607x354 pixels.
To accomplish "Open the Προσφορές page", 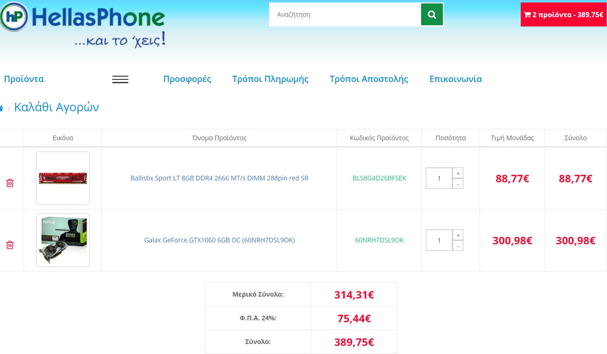I will (187, 79).
